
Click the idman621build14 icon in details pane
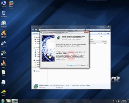click(36, 86)
